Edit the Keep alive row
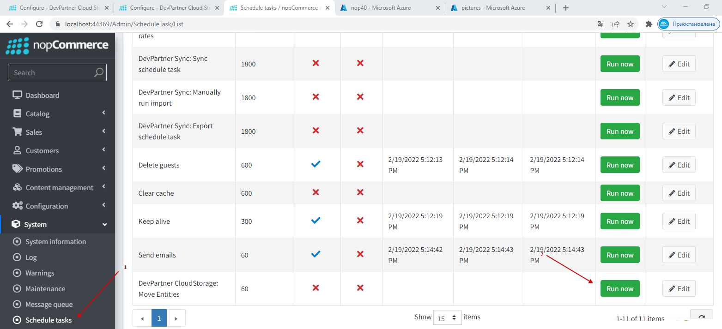 pyautogui.click(x=679, y=221)
